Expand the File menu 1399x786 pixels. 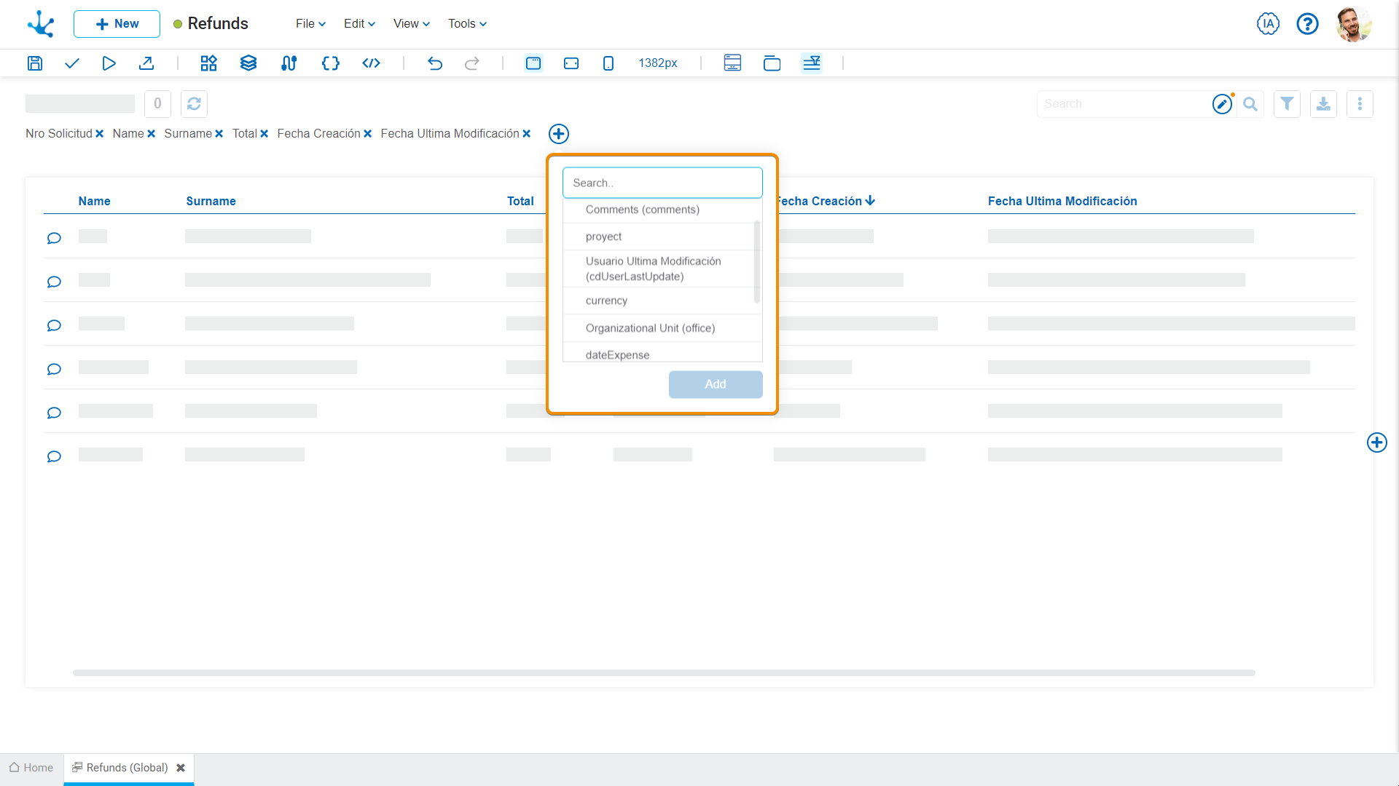pyautogui.click(x=310, y=24)
